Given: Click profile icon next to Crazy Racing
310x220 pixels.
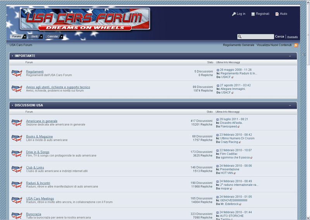Looking at the screenshot, I should [x=240, y=142].
